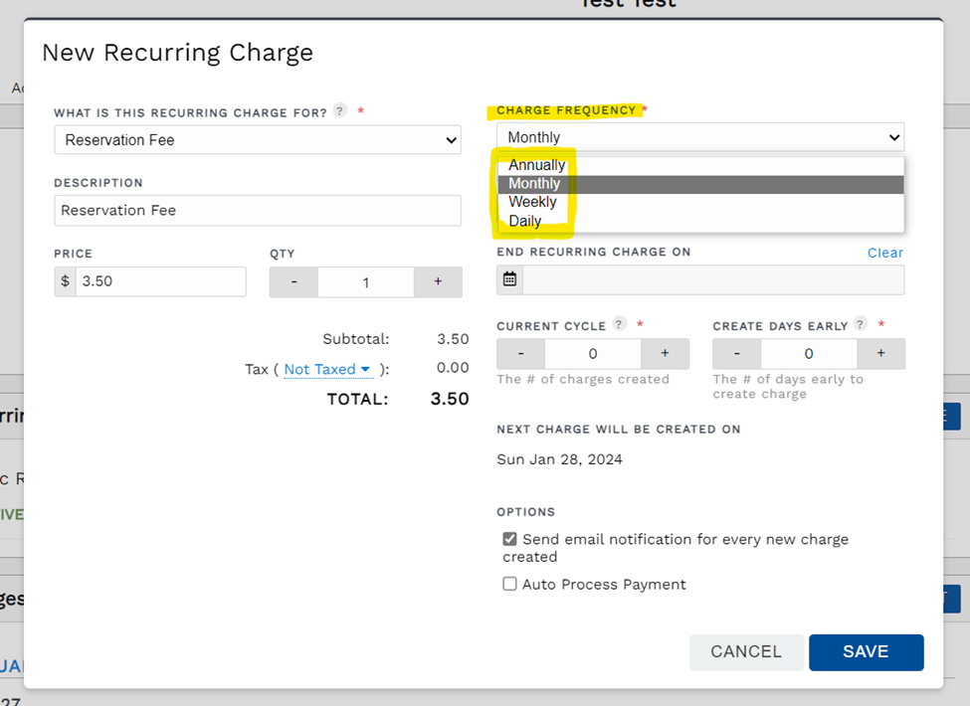
Task: Enable Auto Process Payment
Action: tap(509, 584)
